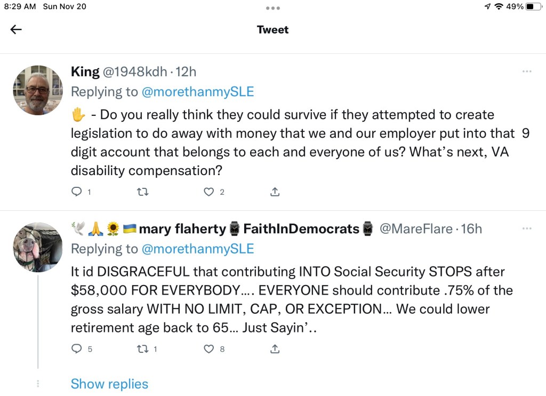
Task: Open @morethanmySLE link in King's reply
Action: coord(197,92)
